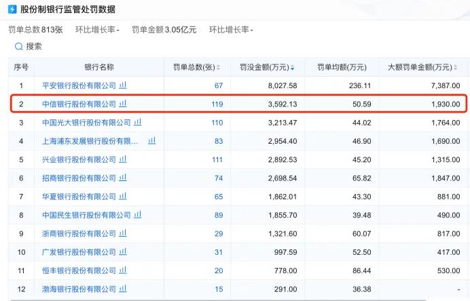Click the 搜索 magnifier icon
This screenshot has width=470, height=301.
[18, 46]
